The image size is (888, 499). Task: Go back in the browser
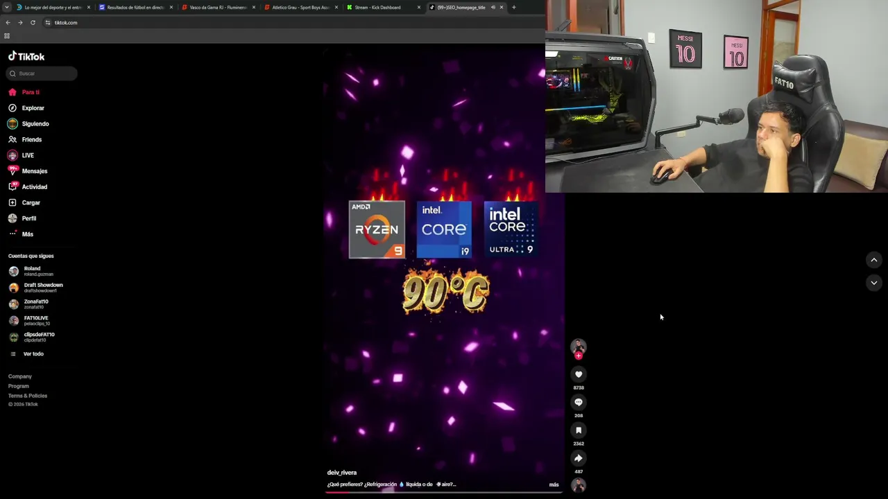tap(8, 23)
